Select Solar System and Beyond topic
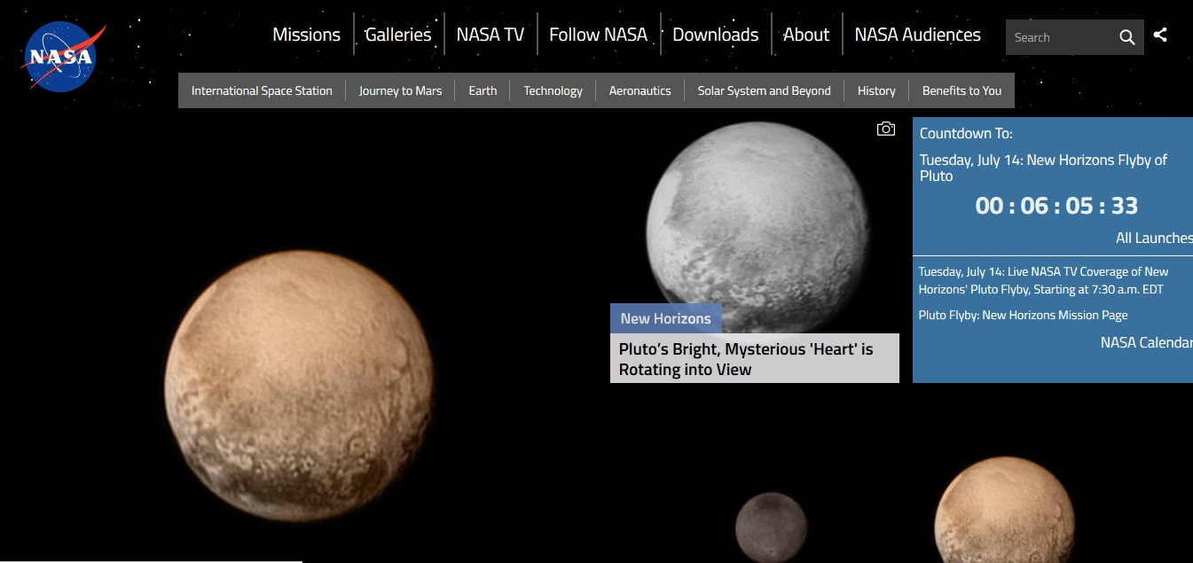This screenshot has width=1193, height=563. coord(764,90)
